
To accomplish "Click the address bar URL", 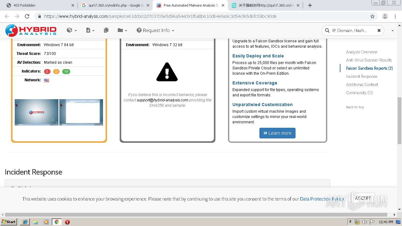I will point(160,16).
